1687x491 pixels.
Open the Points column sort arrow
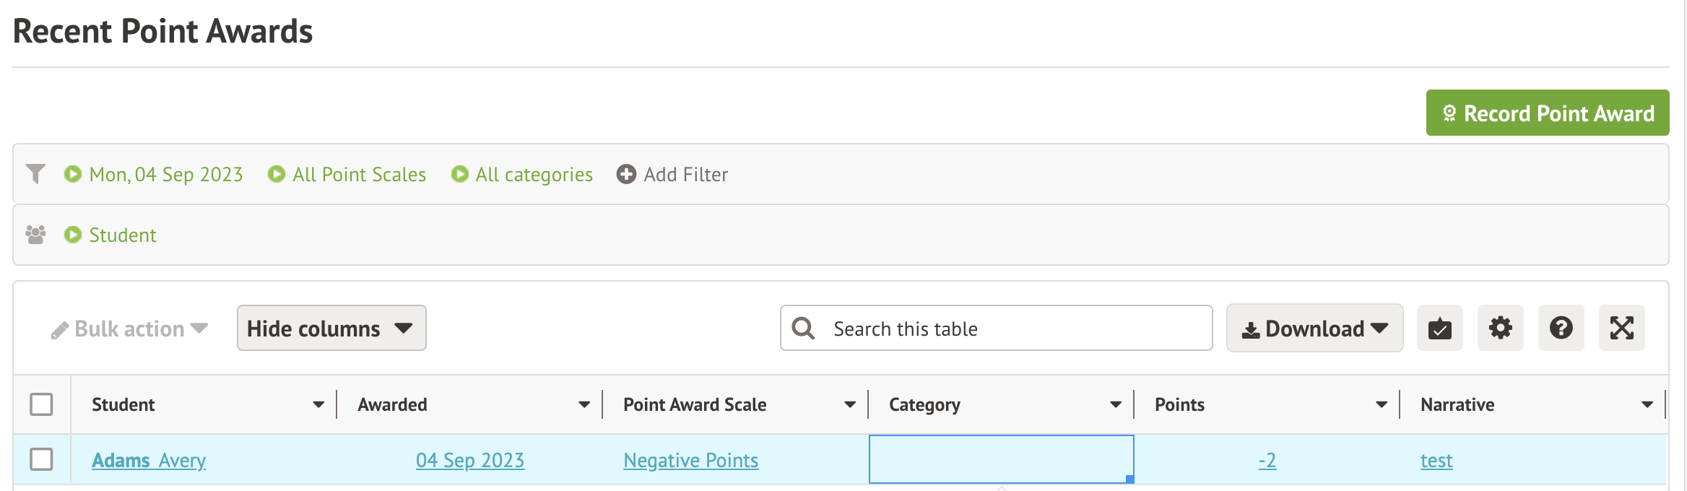coord(1382,404)
